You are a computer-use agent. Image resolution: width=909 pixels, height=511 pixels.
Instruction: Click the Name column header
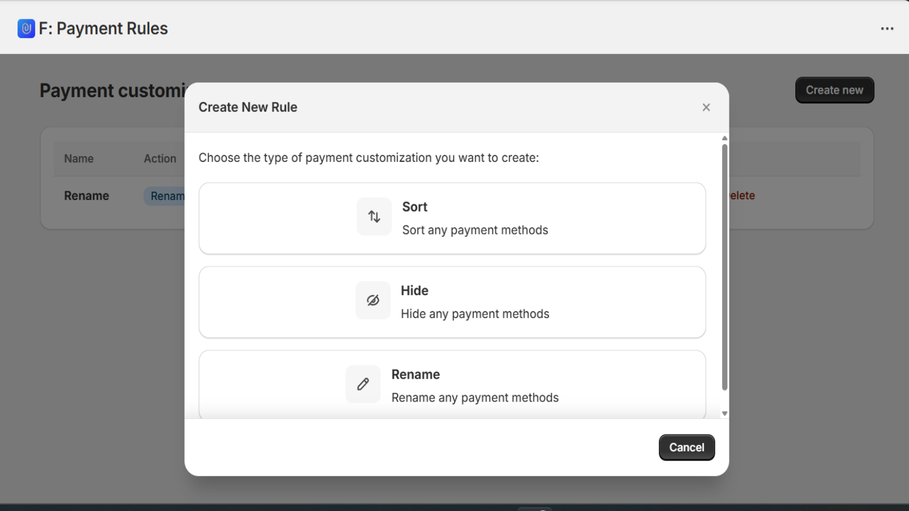point(78,158)
